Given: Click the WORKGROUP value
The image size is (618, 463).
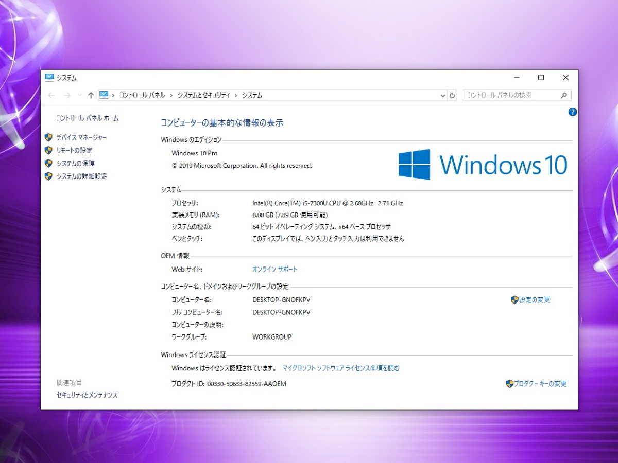Looking at the screenshot, I should tap(272, 337).
